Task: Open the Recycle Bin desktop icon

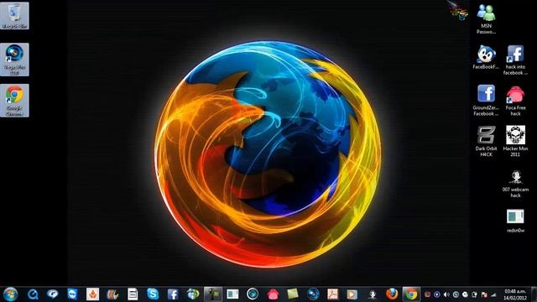Action: [14, 16]
